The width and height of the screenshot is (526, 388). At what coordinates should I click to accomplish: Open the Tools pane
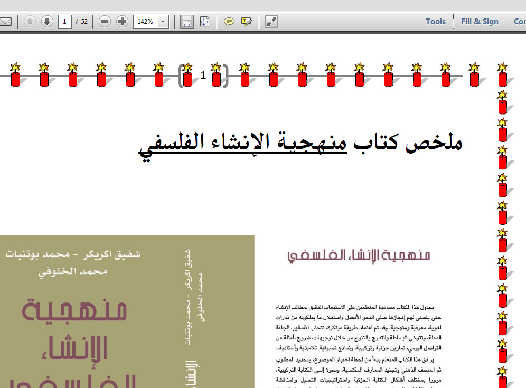pos(436,22)
